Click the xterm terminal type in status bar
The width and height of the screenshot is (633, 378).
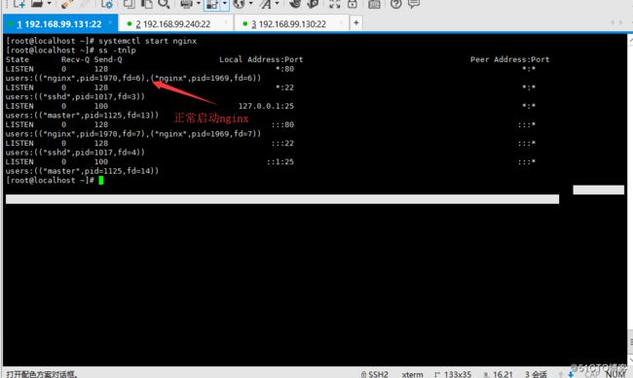(x=412, y=374)
